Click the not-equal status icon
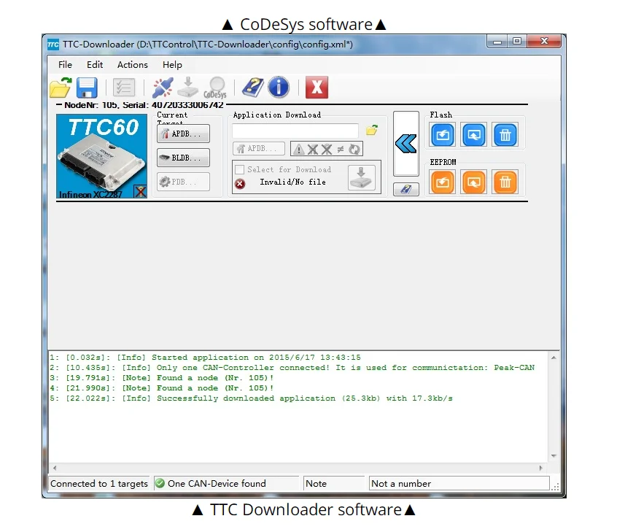Viewport: 625px width, 532px height. point(341,149)
